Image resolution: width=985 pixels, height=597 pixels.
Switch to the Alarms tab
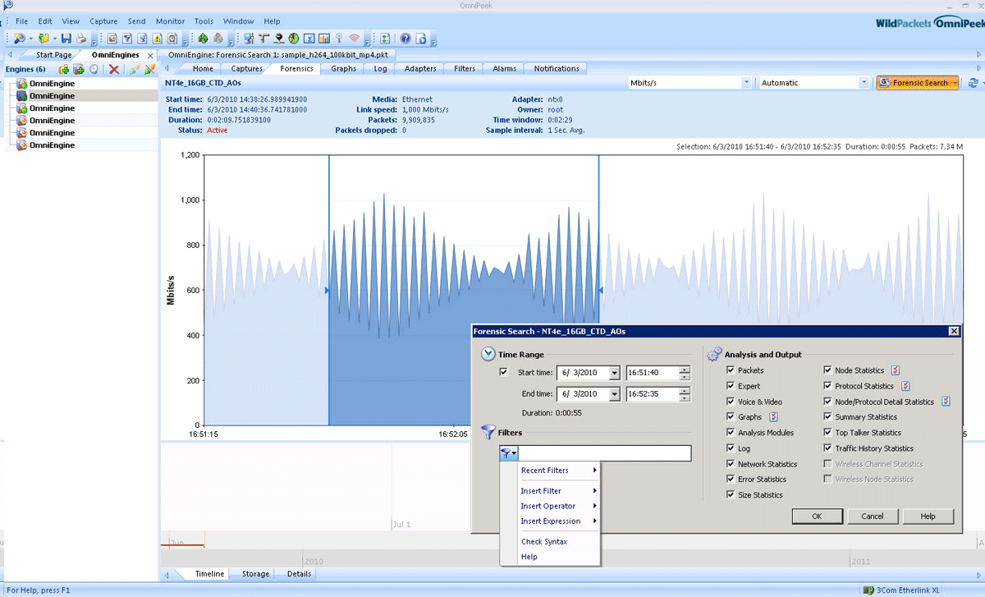coord(504,69)
